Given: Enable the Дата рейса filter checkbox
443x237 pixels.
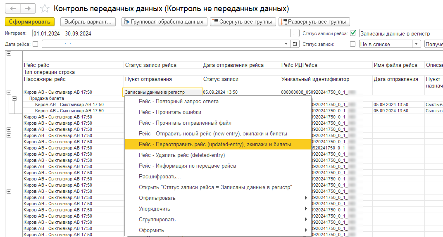Looking at the screenshot, I should (35, 44).
